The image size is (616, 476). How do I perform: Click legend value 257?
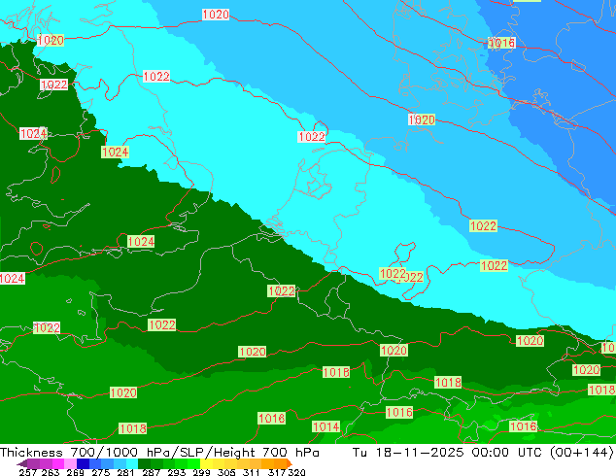coord(28,472)
